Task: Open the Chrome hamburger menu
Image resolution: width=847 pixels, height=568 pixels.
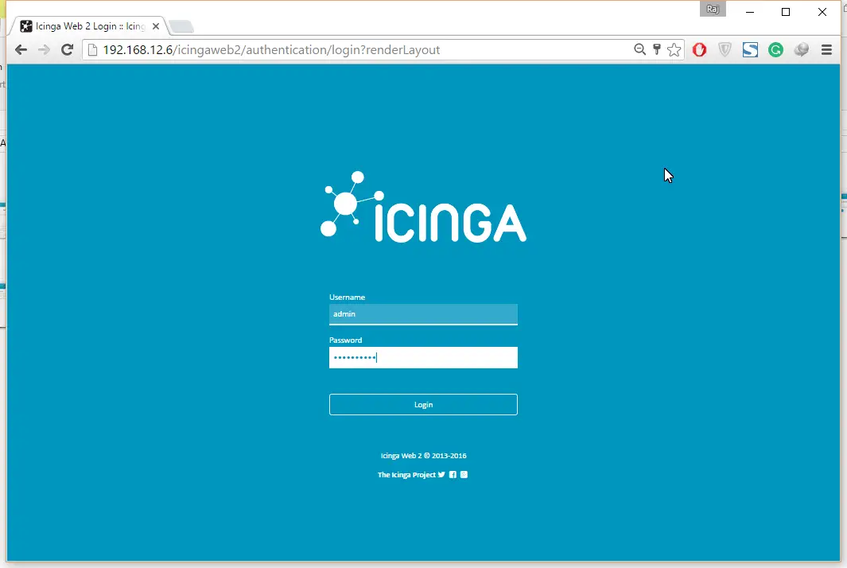Action: 826,50
